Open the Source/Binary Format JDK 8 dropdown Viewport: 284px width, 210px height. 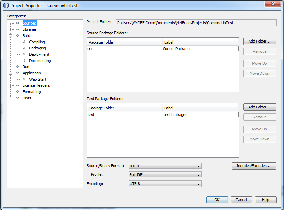(x=165, y=166)
